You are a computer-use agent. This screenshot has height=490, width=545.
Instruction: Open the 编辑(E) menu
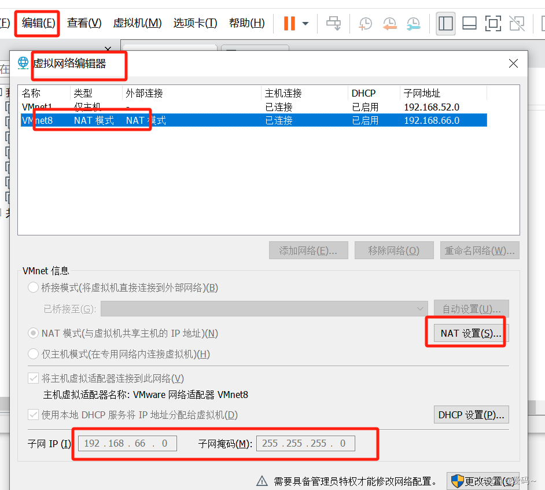[38, 23]
